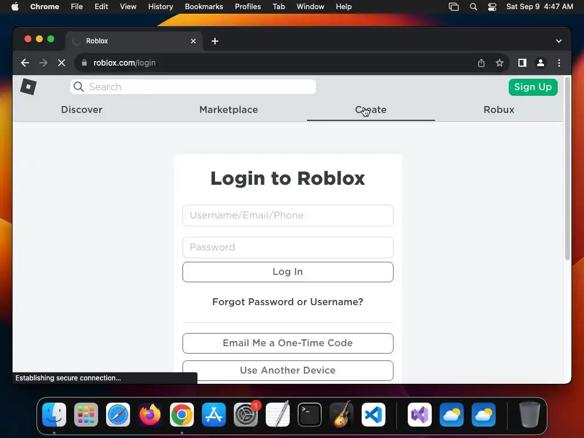The image size is (584, 438).
Task: Open the Apple menu
Action: point(15,7)
